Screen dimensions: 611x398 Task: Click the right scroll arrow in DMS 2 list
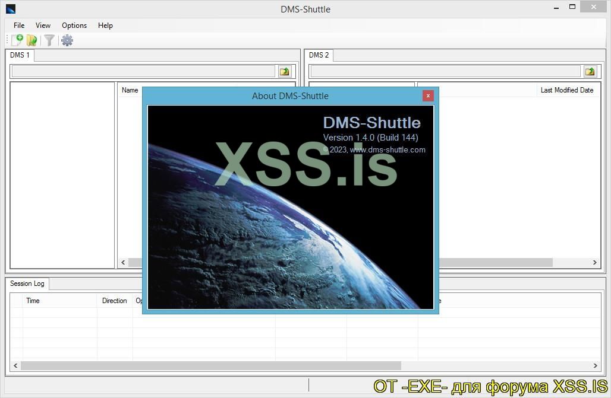594,263
